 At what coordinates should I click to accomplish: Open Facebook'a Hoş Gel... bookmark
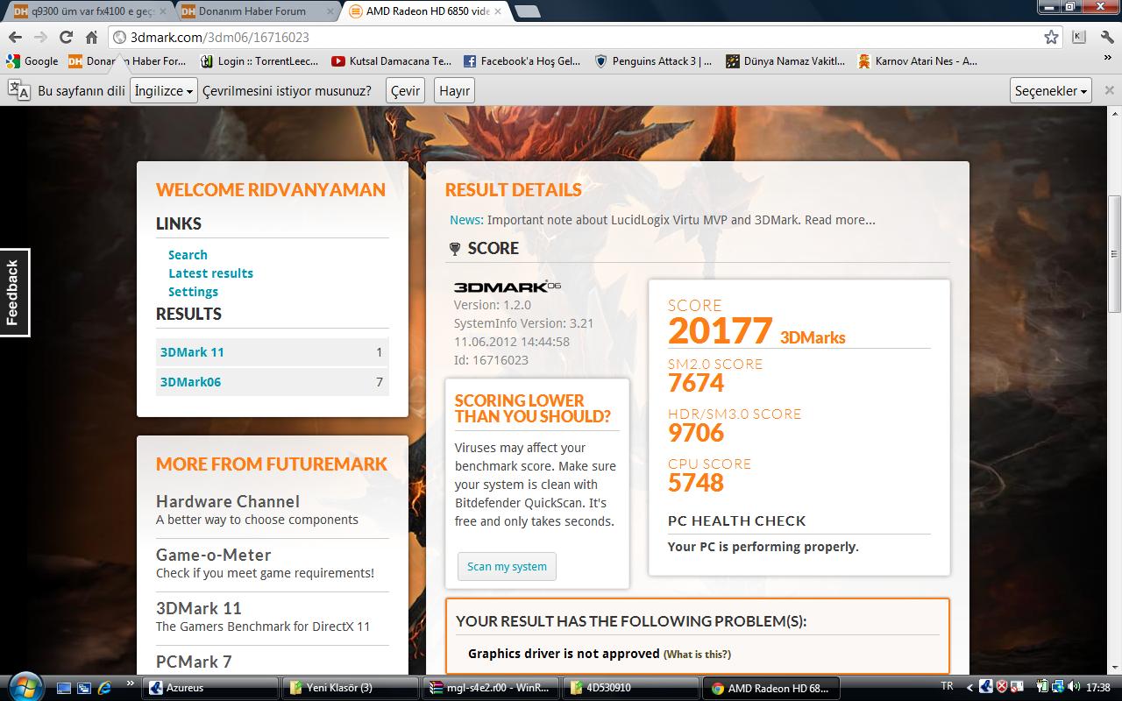point(522,61)
